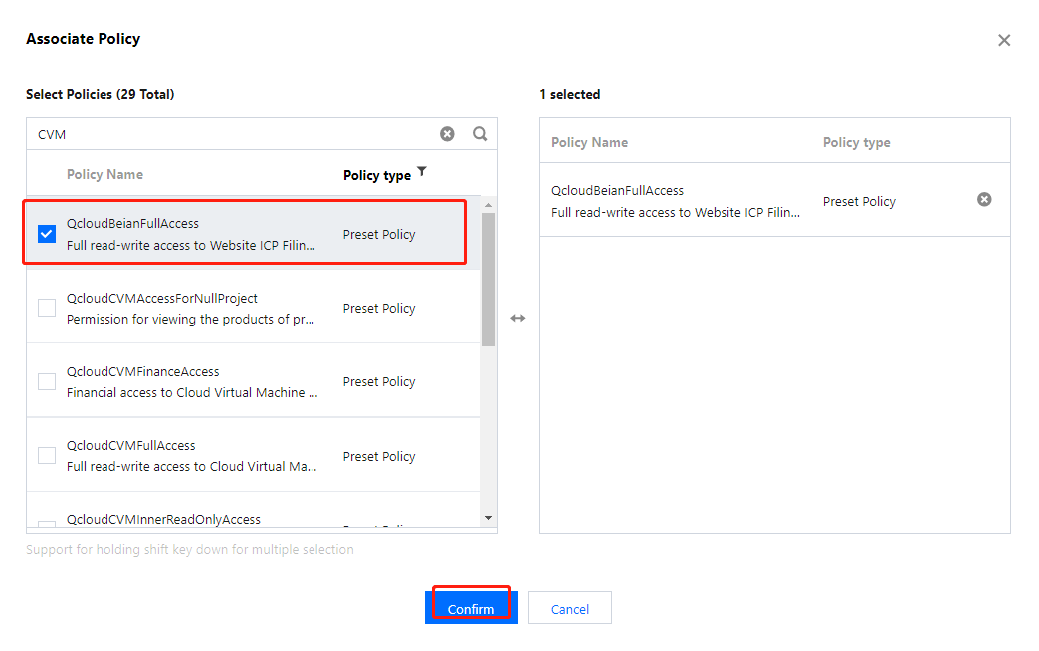
Task: Click 'Permission for viewing the products' description
Action: pyautogui.click(x=190, y=319)
